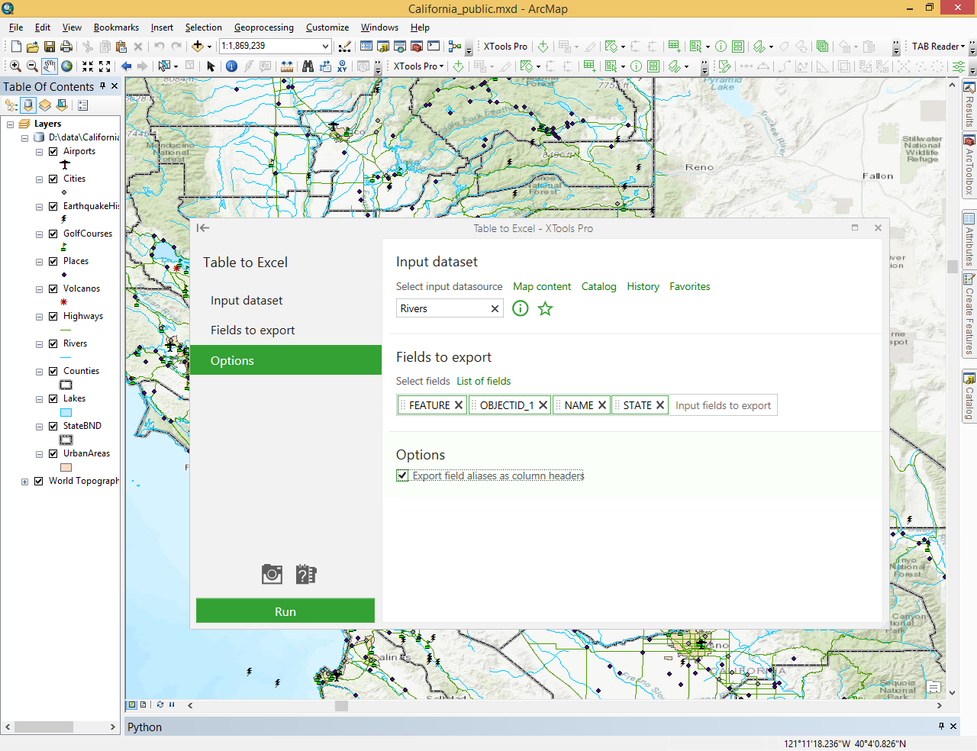The height and width of the screenshot is (751, 977).
Task: Click the Save icon in toolbar
Action: point(50,47)
